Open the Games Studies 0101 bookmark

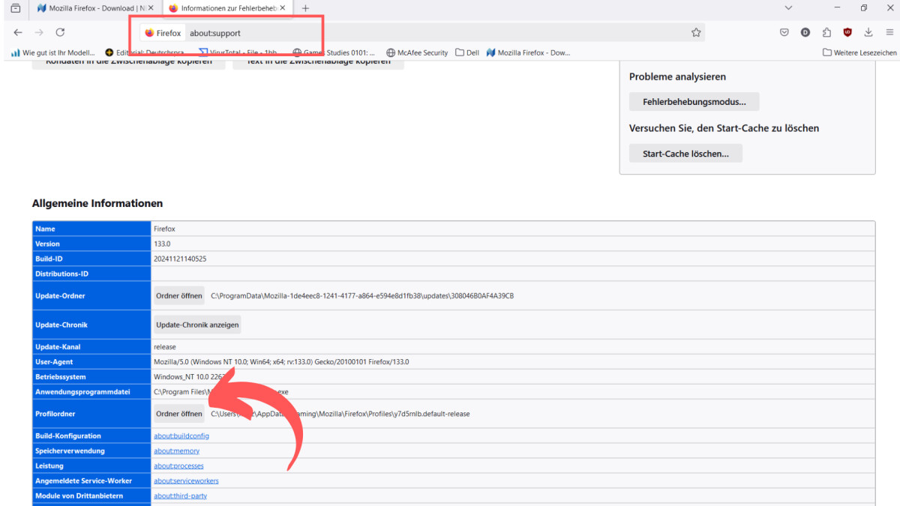(x=334, y=52)
